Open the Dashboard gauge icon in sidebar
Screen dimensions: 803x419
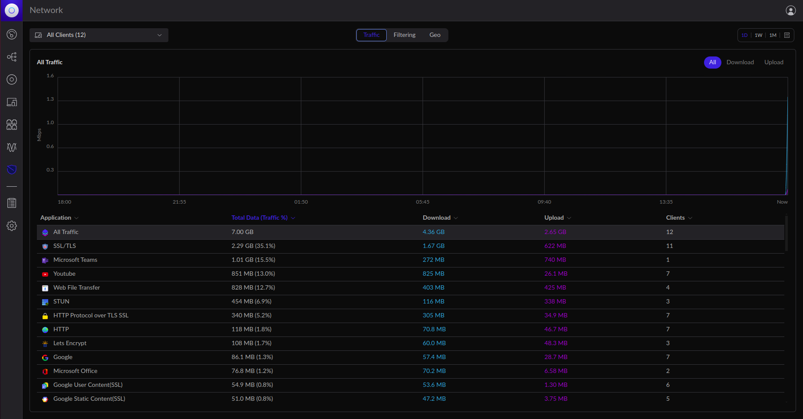[x=12, y=34]
